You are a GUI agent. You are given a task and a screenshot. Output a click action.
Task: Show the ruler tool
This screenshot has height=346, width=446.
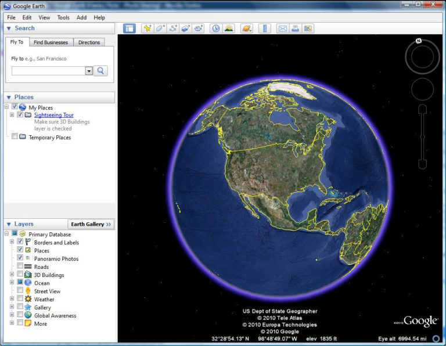265,28
